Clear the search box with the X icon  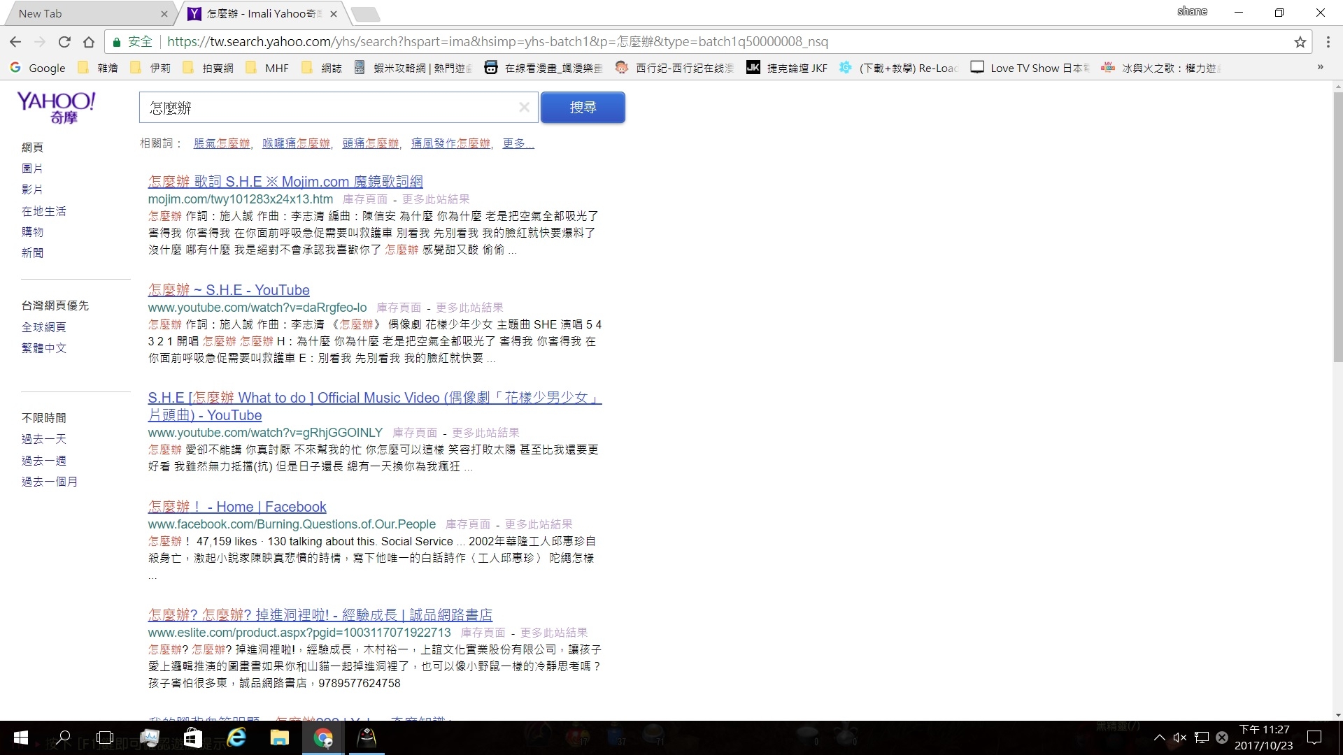coord(524,107)
